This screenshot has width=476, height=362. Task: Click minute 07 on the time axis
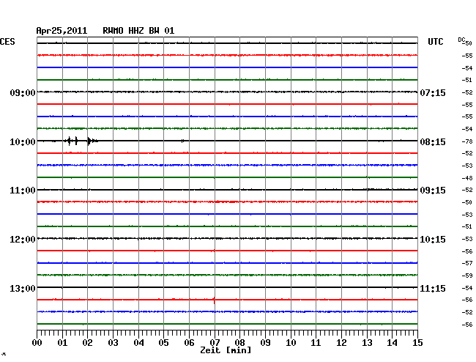(215, 343)
